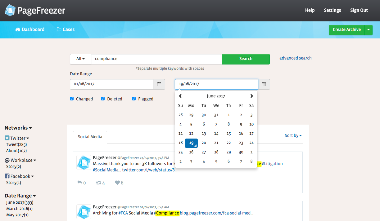Disable the Flagged filter checkbox

coord(134,99)
